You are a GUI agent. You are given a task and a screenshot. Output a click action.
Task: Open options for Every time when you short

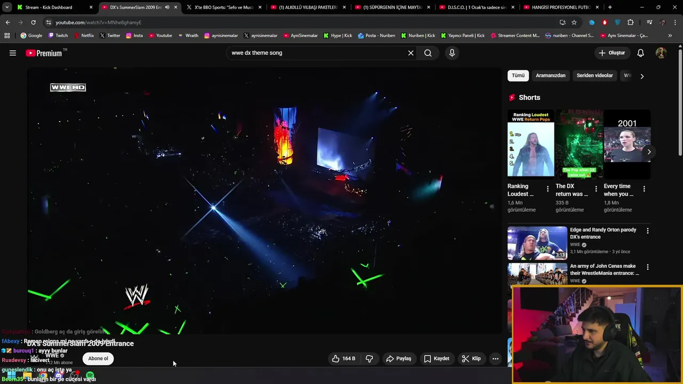click(644, 189)
